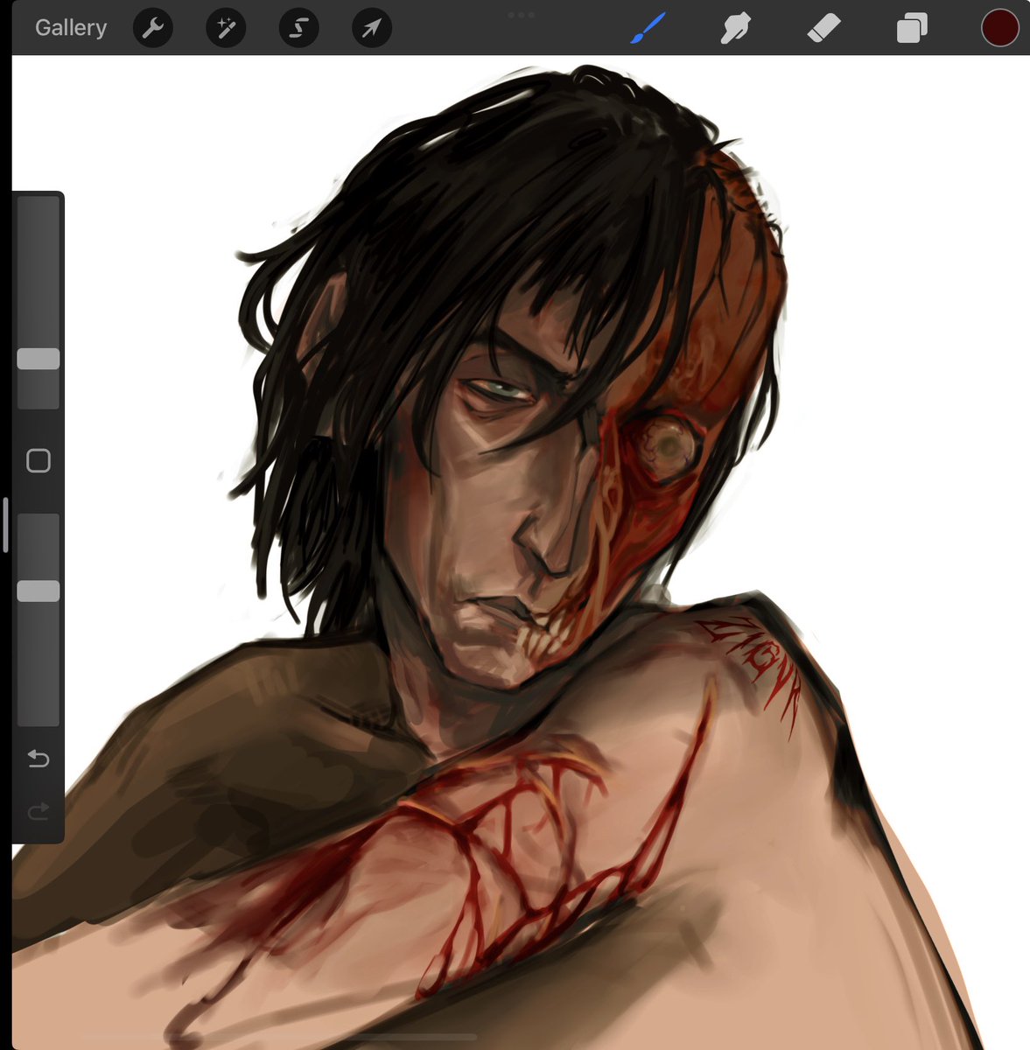The width and height of the screenshot is (1030, 1050).
Task: Open the active color swatch
Action: point(1000,28)
